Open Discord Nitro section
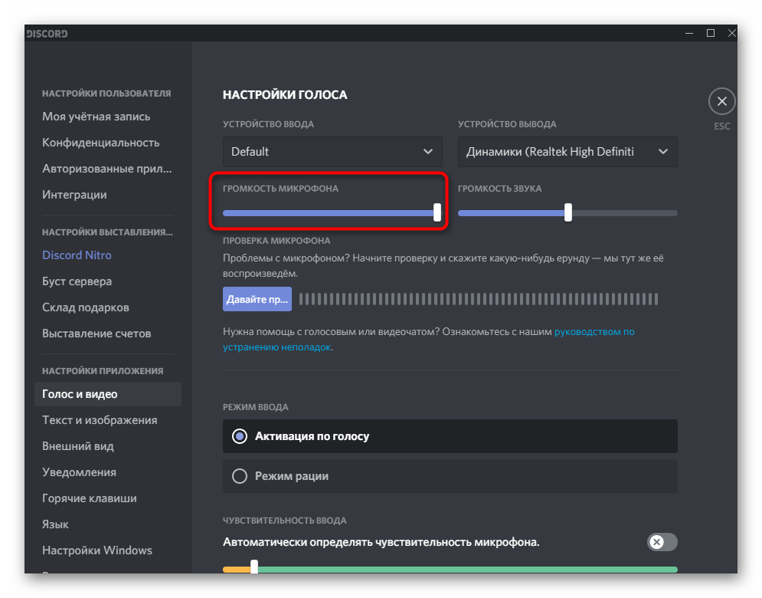Image resolution: width=762 pixels, height=598 pixels. click(77, 255)
